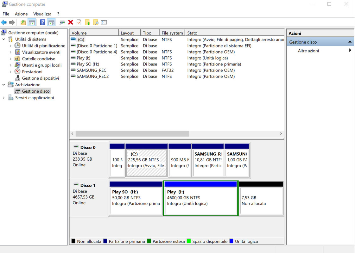
Task: Click the Disco 1 disk icon
Action: point(76,184)
